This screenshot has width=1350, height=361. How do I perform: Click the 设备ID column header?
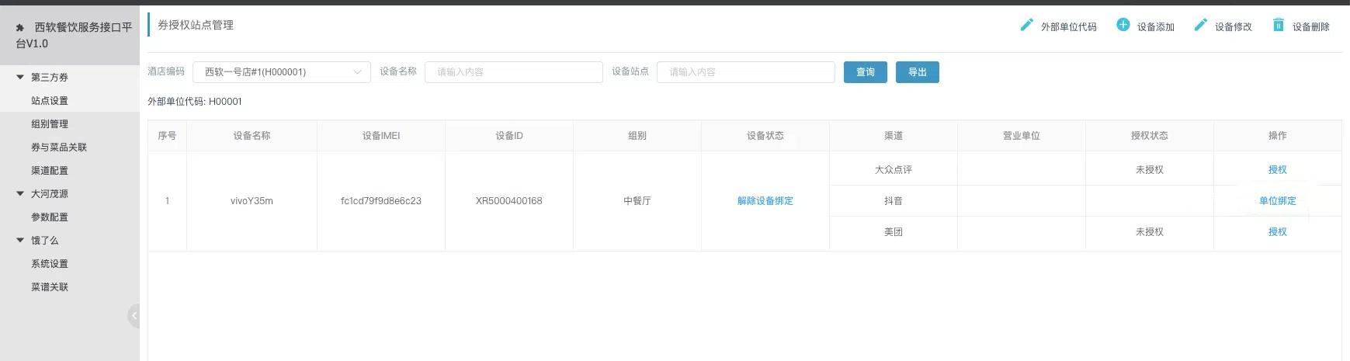point(509,136)
